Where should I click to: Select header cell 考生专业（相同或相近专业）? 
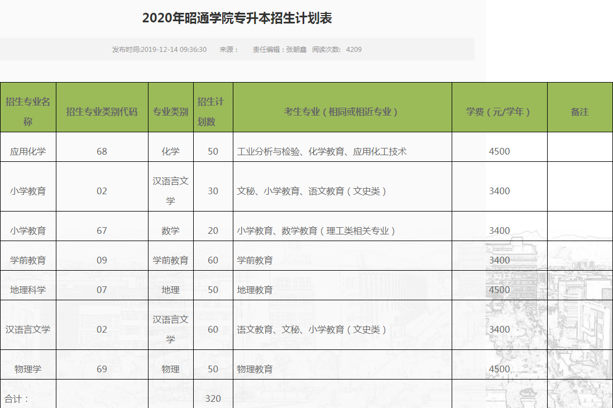pos(342,107)
